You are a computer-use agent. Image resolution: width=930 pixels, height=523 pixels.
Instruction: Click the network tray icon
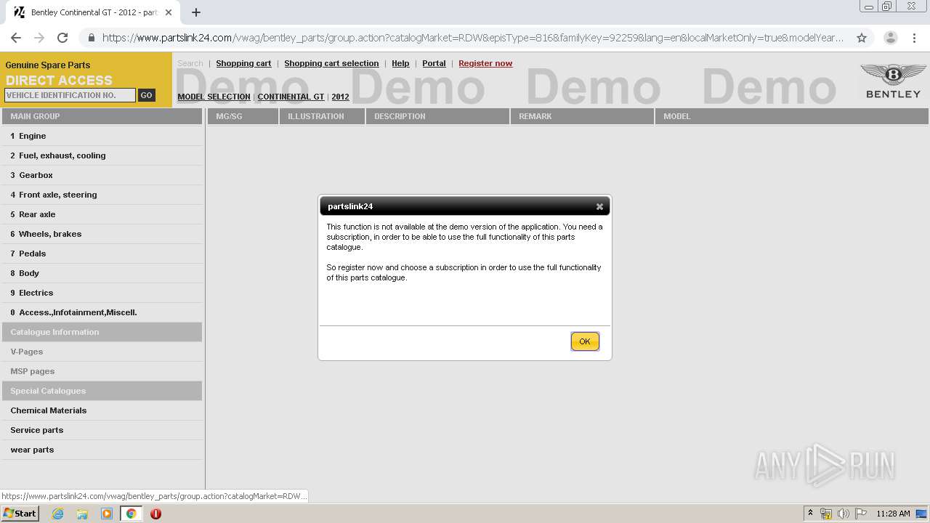point(826,514)
